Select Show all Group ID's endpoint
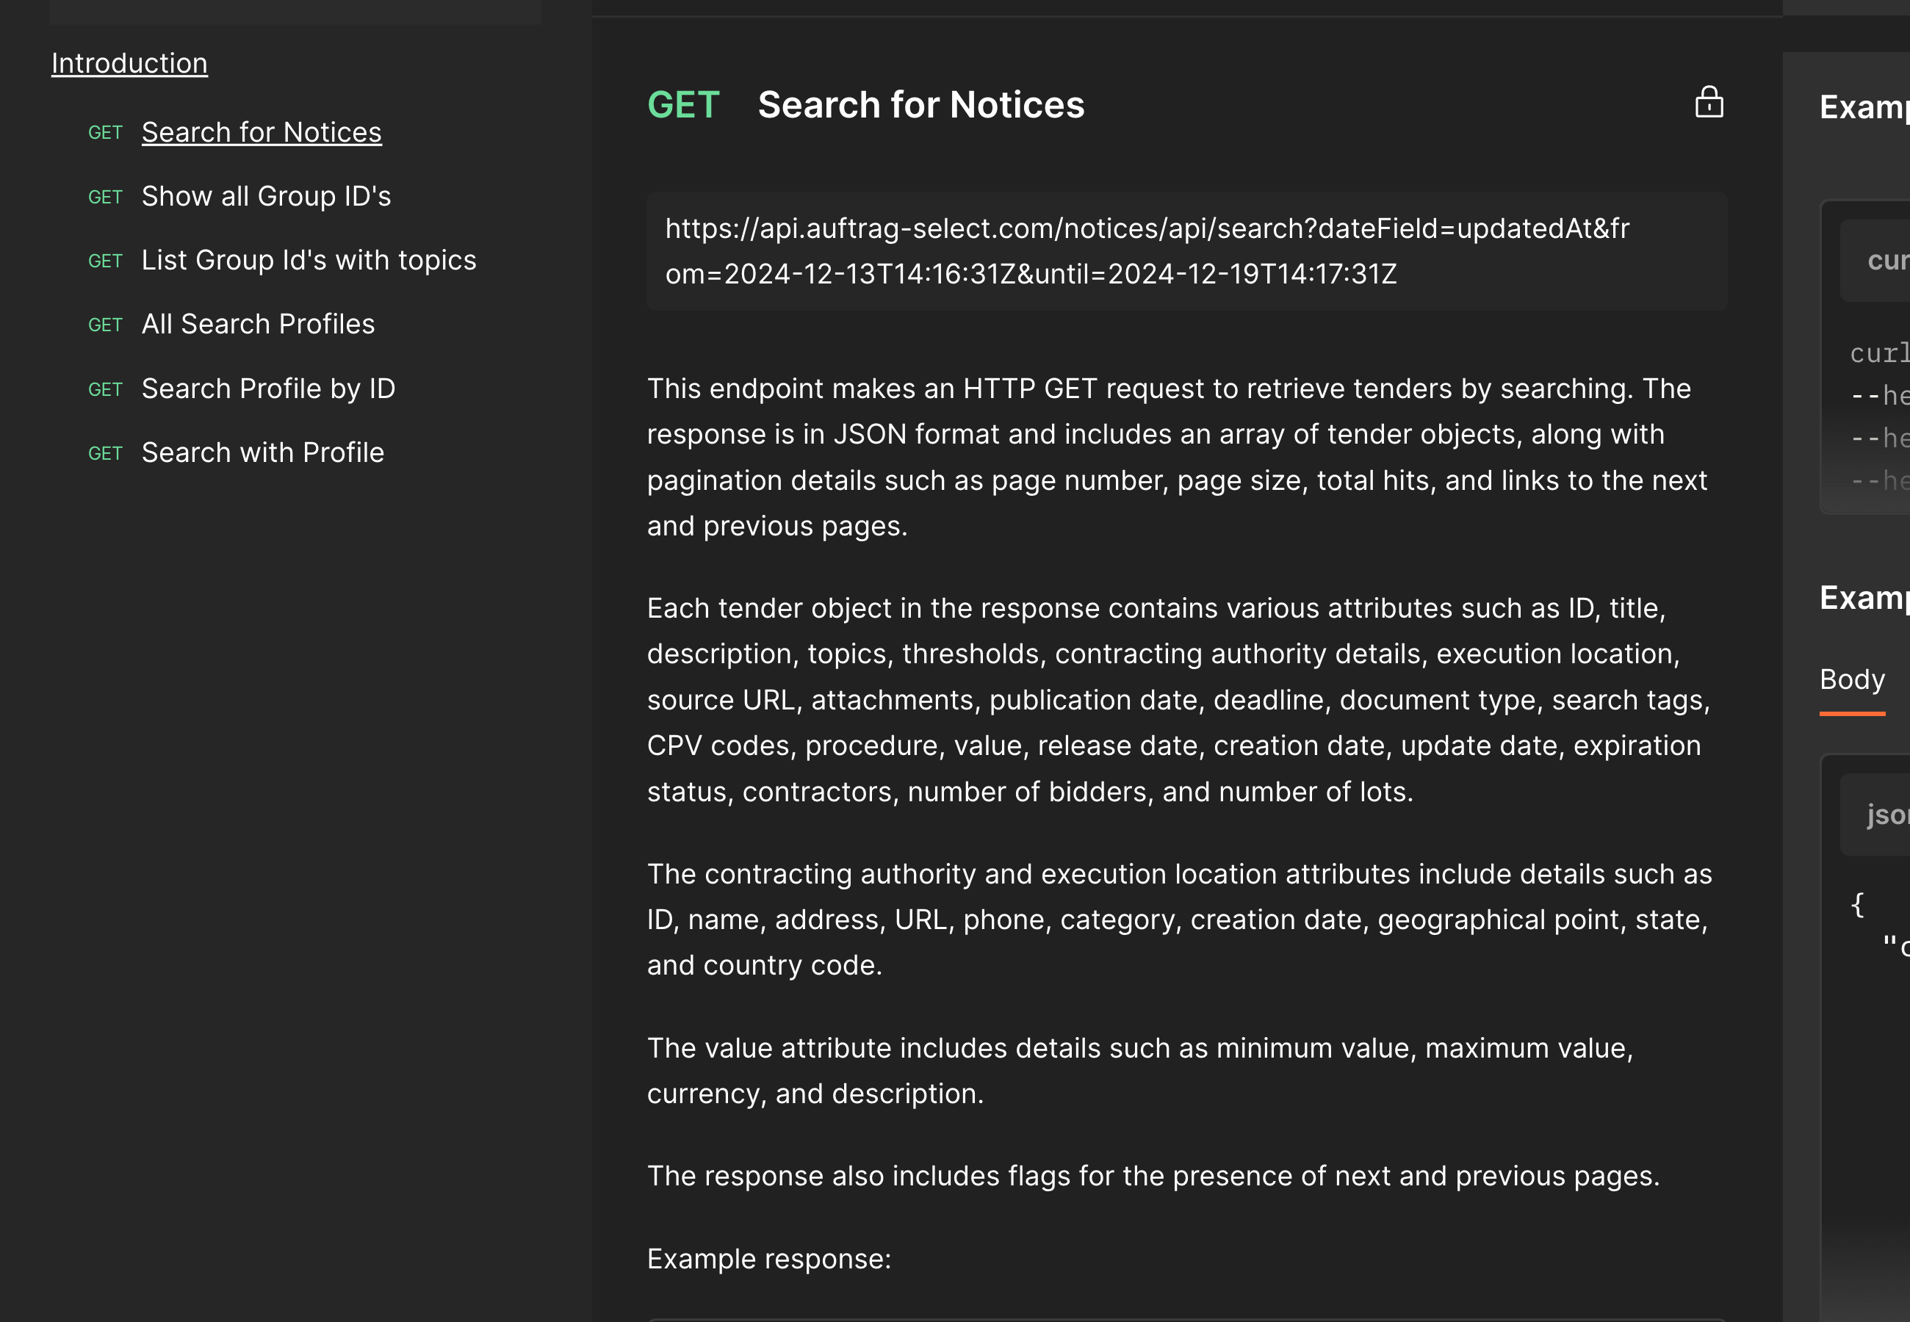The image size is (1910, 1322). (266, 196)
